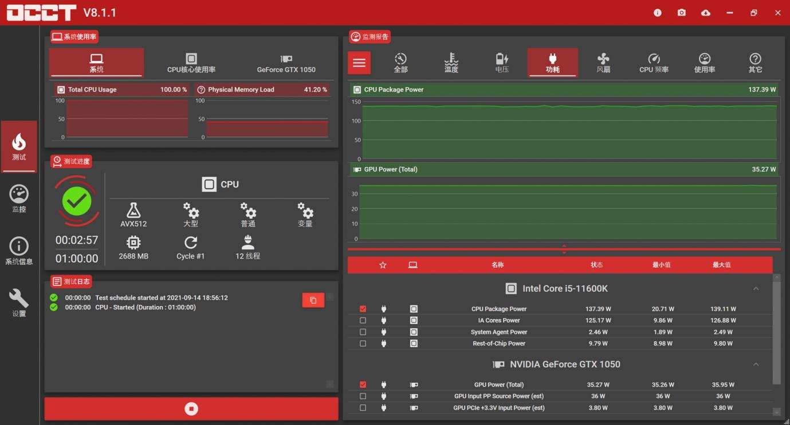Open the 测试 flame sidebar item

(x=19, y=146)
